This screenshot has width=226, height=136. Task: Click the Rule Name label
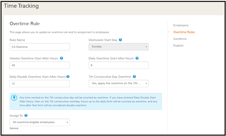[x=17, y=40]
